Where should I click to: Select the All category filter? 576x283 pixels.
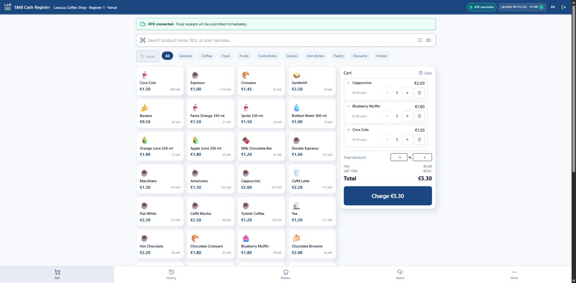point(167,56)
